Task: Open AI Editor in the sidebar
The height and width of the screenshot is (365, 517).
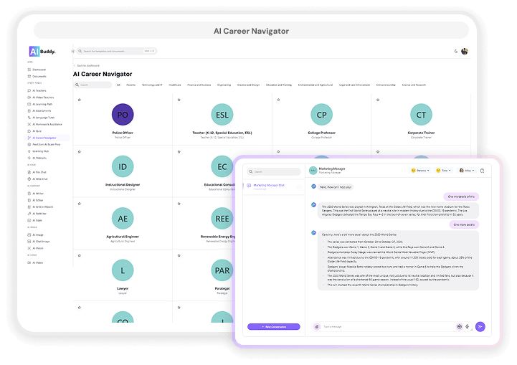Action: pyautogui.click(x=36, y=200)
